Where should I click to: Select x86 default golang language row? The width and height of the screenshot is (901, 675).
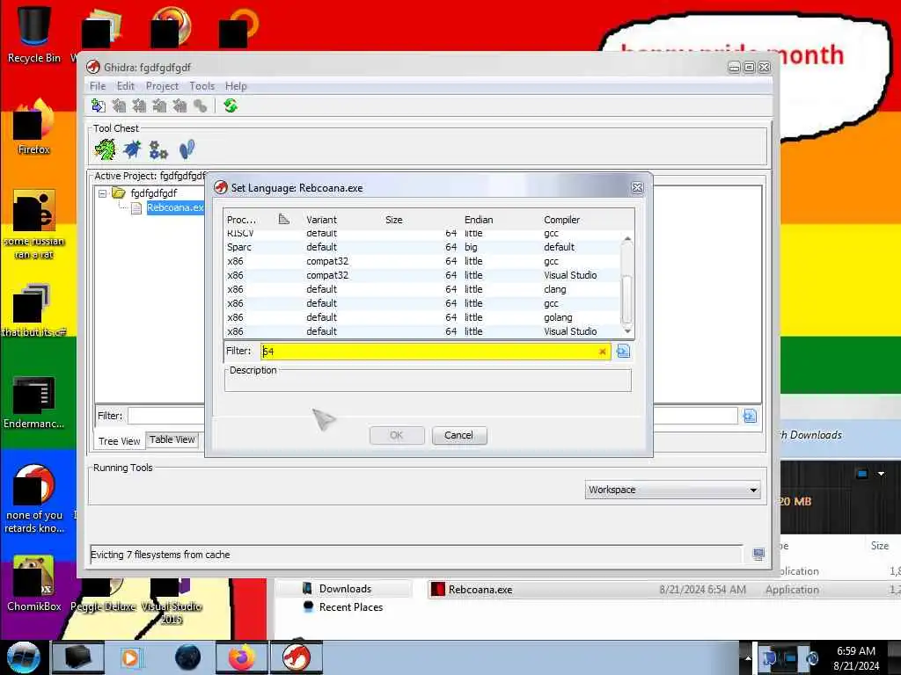tap(422, 317)
